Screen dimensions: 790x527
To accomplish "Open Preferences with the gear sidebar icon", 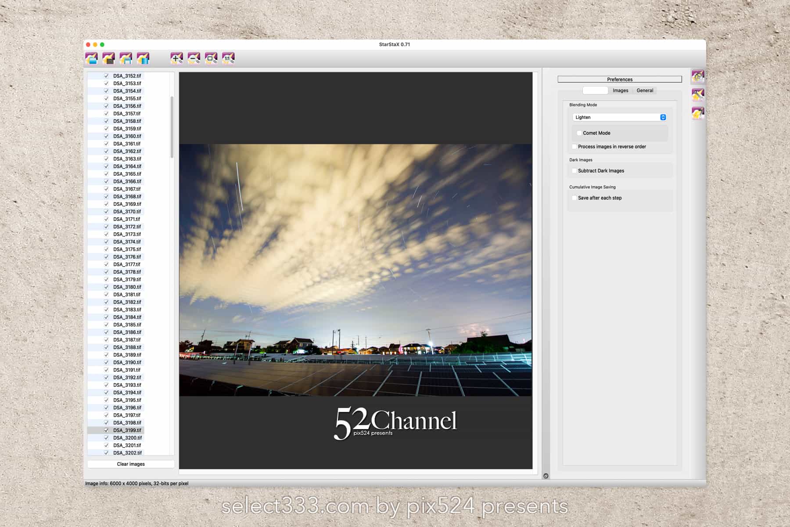I will pos(698,76).
